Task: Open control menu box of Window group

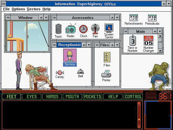Action: 8,17
